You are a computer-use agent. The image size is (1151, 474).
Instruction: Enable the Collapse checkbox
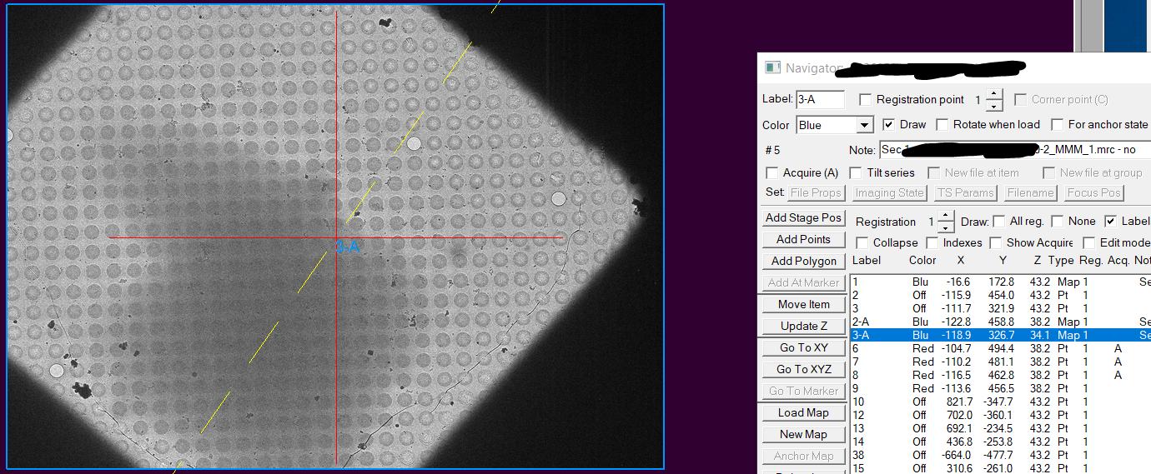click(x=862, y=243)
